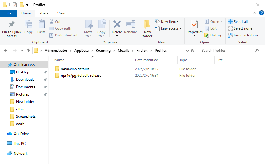Sort by the Name column header

point(59,60)
